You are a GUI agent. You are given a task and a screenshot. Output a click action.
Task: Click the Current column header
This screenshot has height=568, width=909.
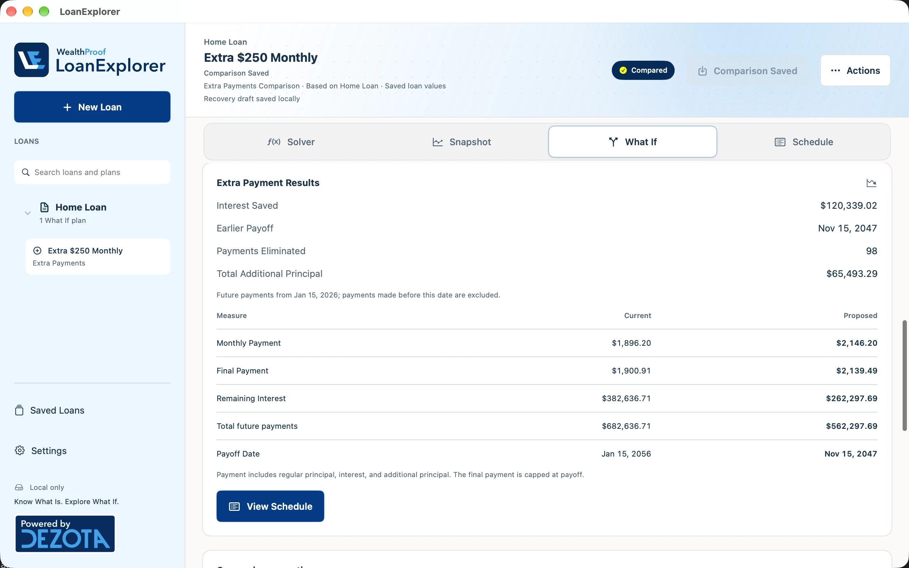click(637, 316)
